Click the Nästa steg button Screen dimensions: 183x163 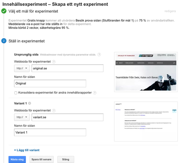(x=17, y=160)
